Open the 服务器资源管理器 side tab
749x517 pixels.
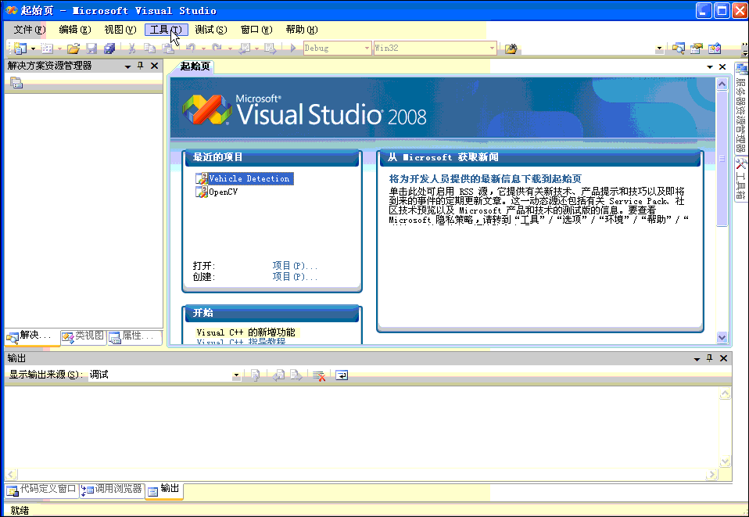click(x=741, y=109)
